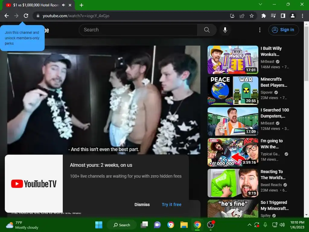Image resolution: width=309 pixels, height=232 pixels.
Task: Open the padlock site info icon
Action: point(38,16)
